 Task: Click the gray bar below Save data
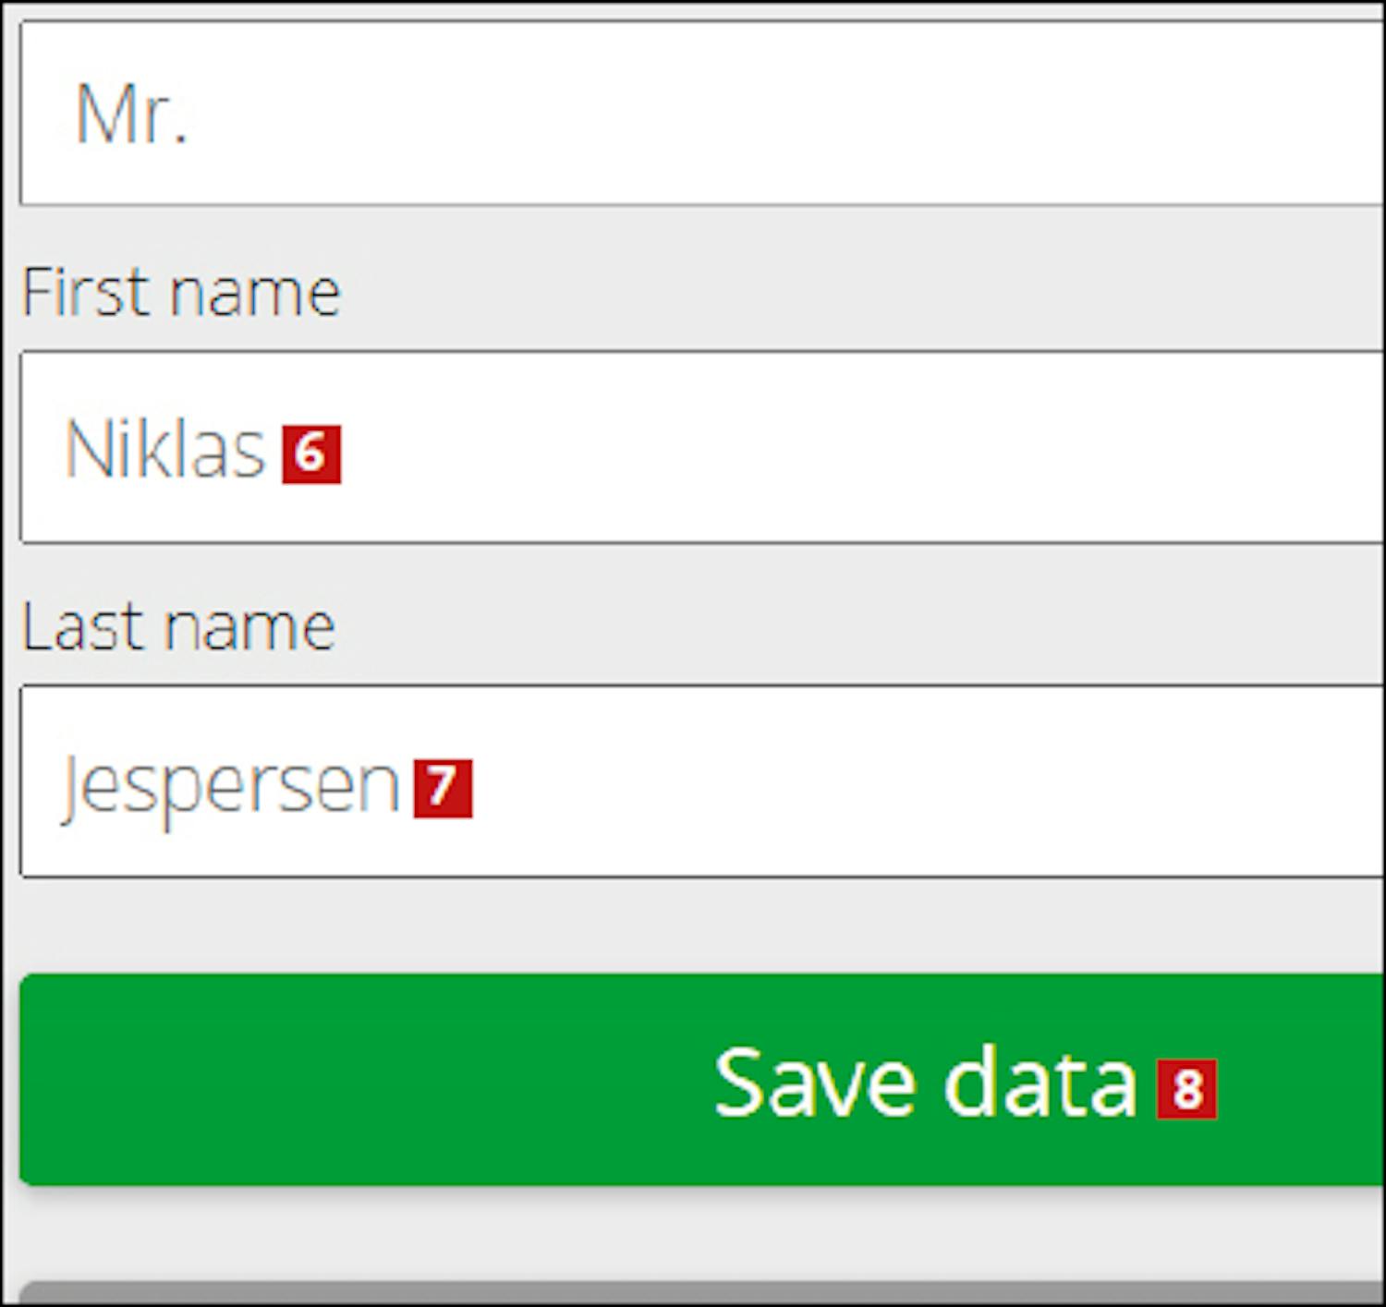tap(702, 1293)
